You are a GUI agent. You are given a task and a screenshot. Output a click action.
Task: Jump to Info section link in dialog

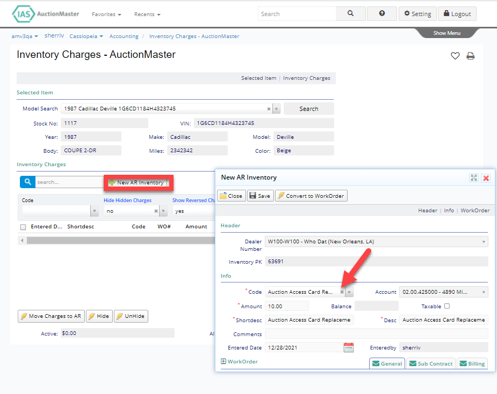(449, 210)
